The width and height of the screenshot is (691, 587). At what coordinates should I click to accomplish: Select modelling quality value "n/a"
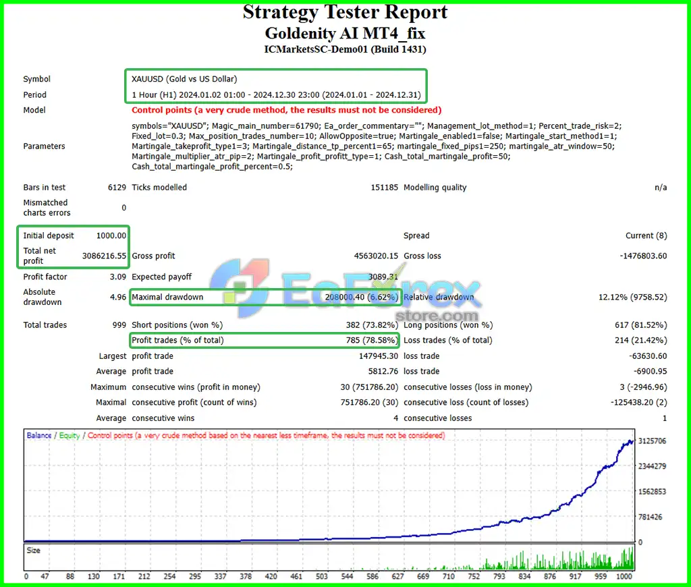661,188
